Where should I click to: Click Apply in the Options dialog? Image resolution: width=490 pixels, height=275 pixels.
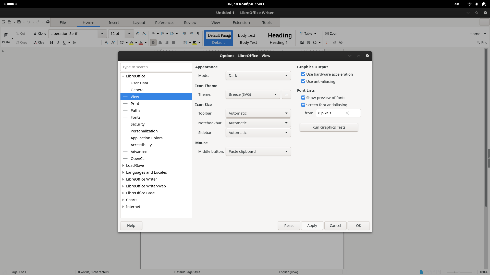[312, 226]
